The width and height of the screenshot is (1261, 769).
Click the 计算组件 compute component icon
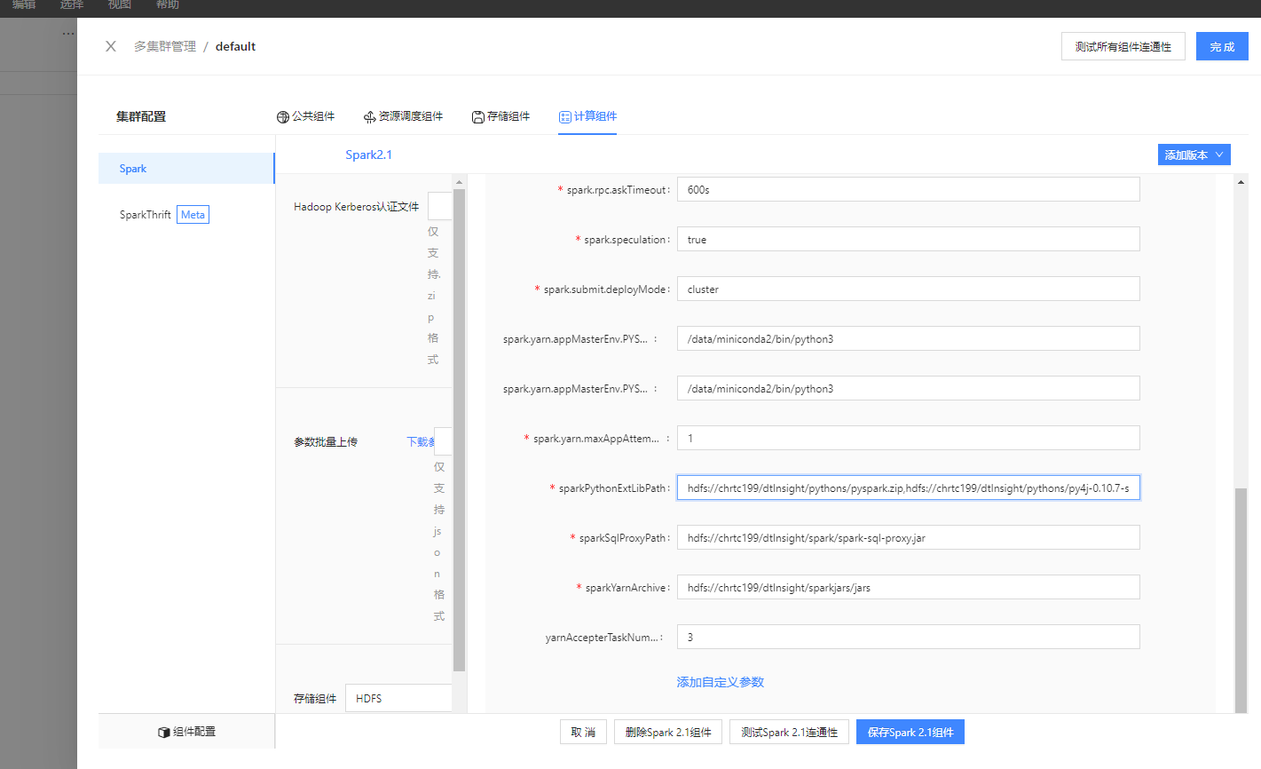(x=563, y=115)
